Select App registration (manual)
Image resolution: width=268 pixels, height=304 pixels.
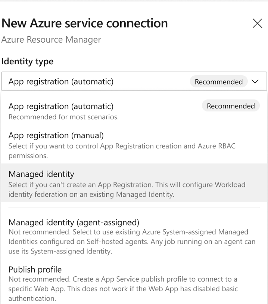(x=56, y=135)
